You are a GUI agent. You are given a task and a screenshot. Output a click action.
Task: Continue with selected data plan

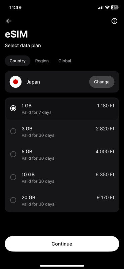pos(62,244)
